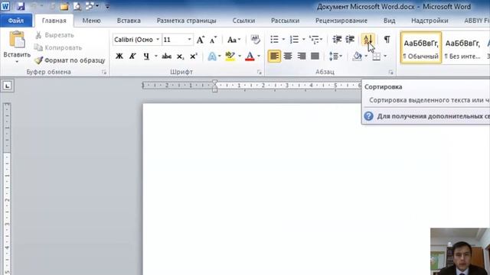
Task: Cut selection with Вырезать
Action: (x=54, y=35)
